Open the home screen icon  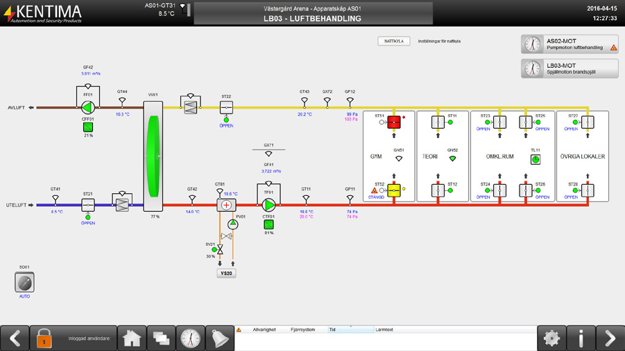(132, 339)
